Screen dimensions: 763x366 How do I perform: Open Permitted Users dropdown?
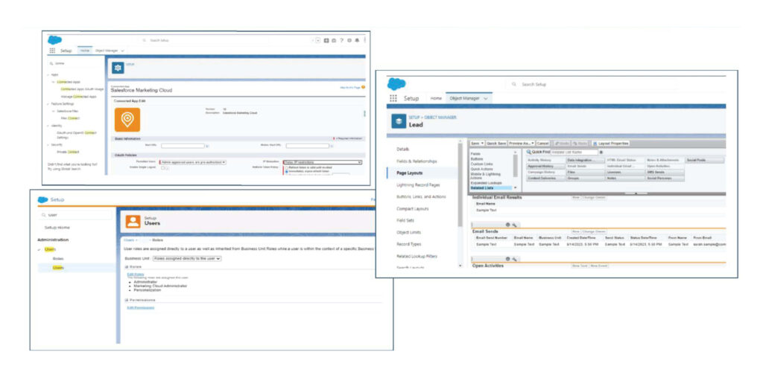point(193,162)
